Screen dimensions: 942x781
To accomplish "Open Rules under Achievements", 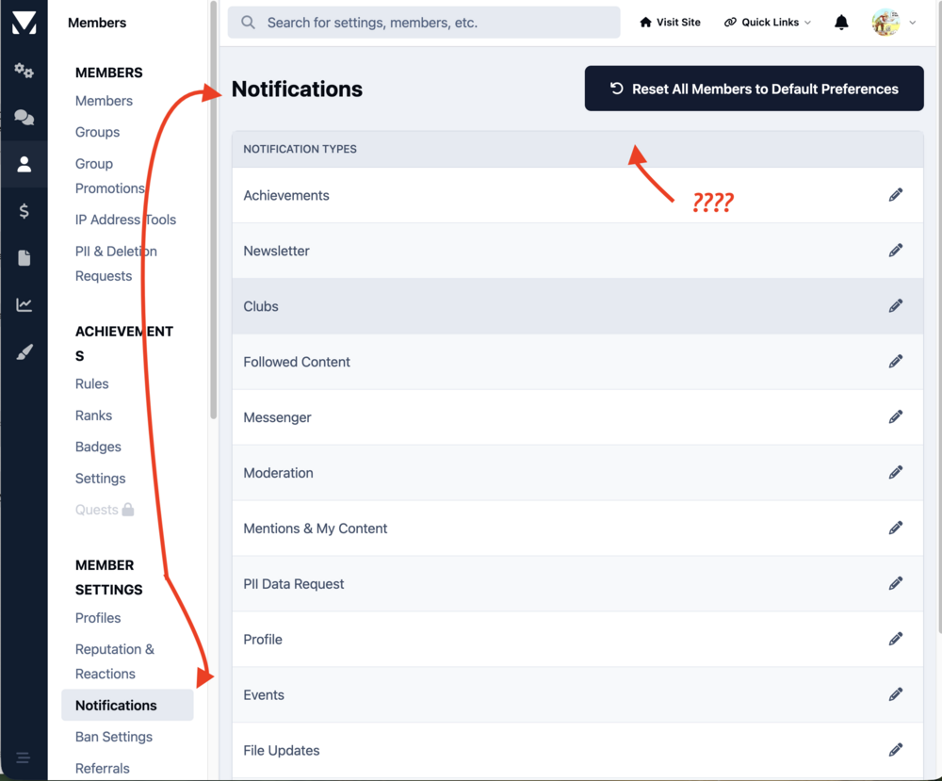I will [92, 383].
